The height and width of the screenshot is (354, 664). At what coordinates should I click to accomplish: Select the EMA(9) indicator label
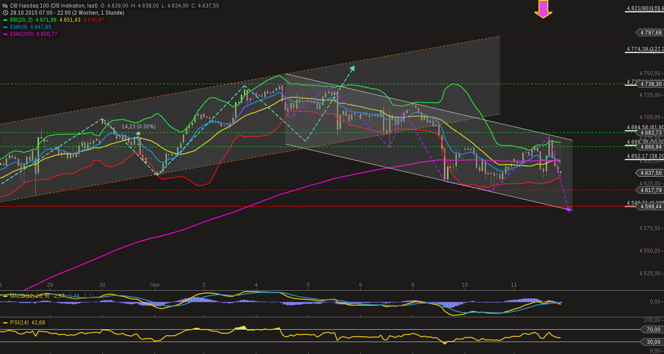coord(19,27)
